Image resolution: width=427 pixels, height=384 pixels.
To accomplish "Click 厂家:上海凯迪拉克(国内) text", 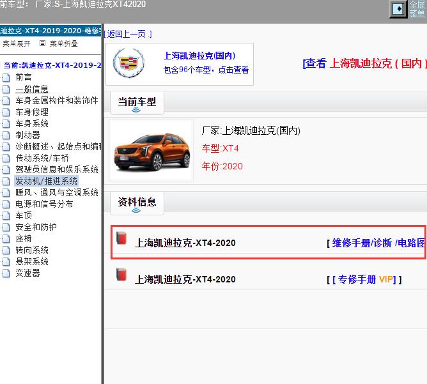I will point(251,131).
